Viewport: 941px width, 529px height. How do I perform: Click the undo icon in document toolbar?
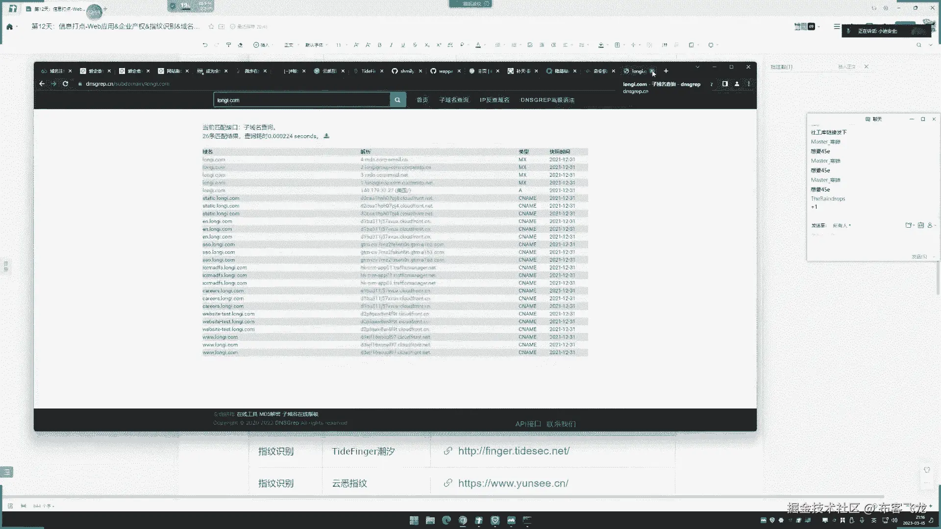205,45
